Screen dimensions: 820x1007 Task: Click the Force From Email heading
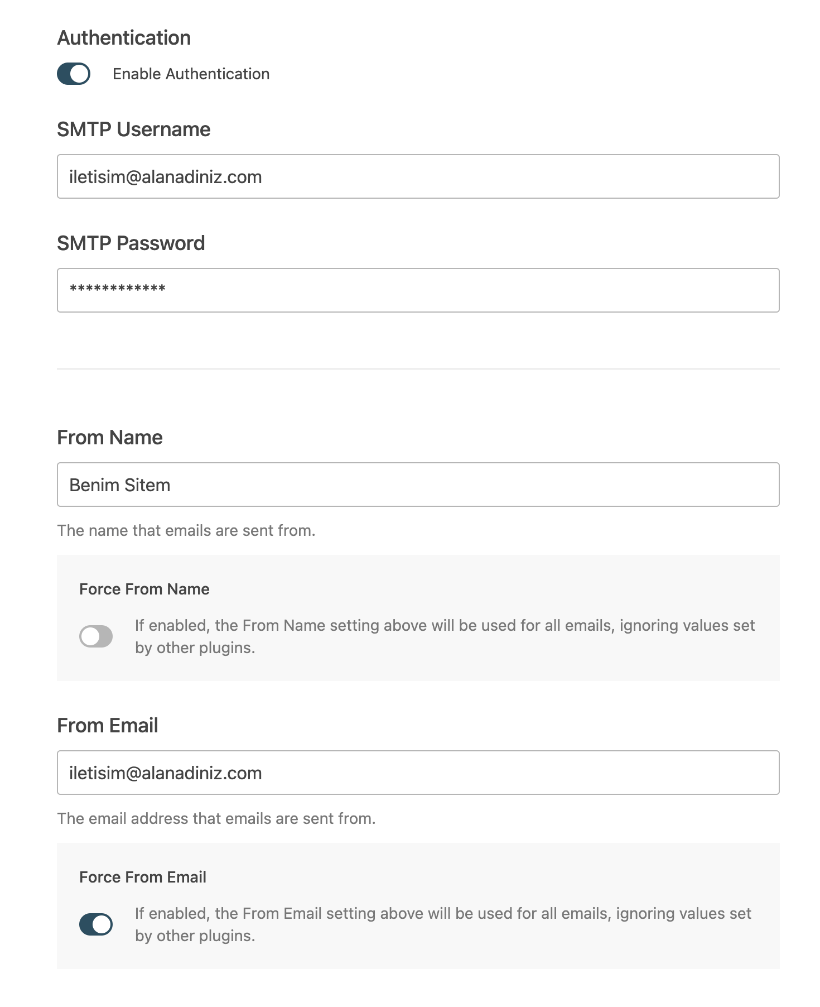point(143,877)
